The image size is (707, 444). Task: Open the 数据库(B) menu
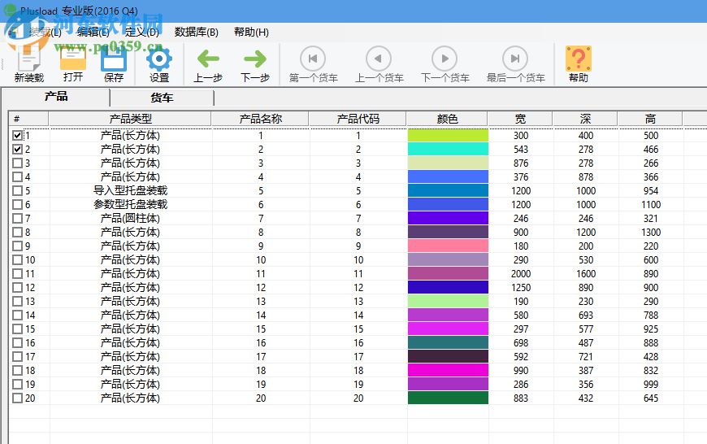coord(196,32)
